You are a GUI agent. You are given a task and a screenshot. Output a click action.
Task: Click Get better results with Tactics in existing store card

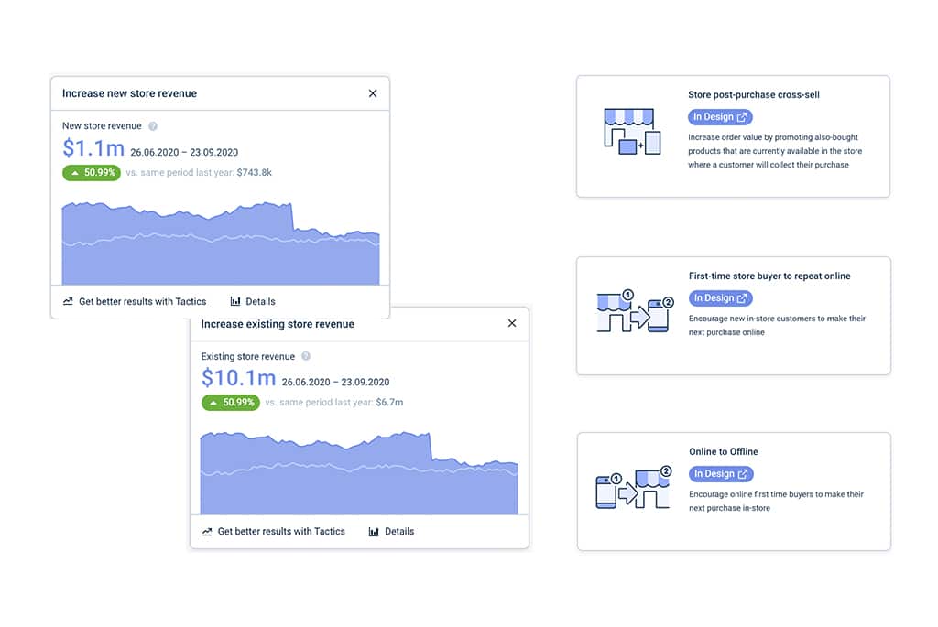(x=273, y=532)
